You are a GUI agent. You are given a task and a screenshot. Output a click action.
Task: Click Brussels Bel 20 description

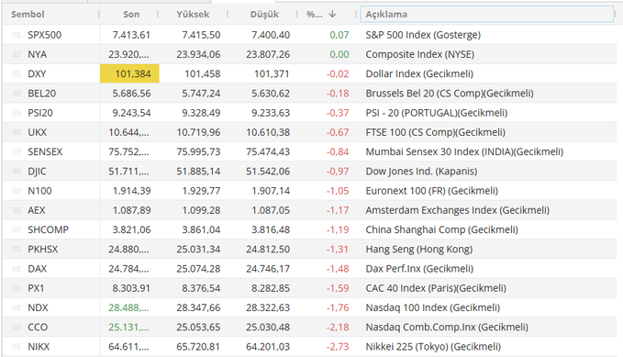[450, 94]
